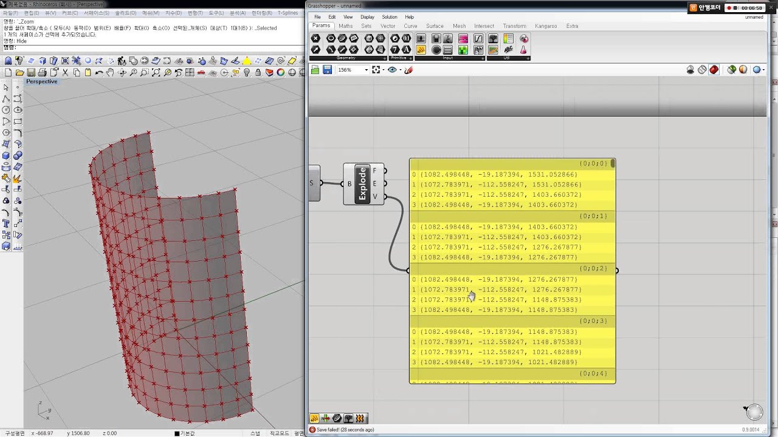Select the ABC text icon in Util group
The image size is (778, 437).
point(508,50)
